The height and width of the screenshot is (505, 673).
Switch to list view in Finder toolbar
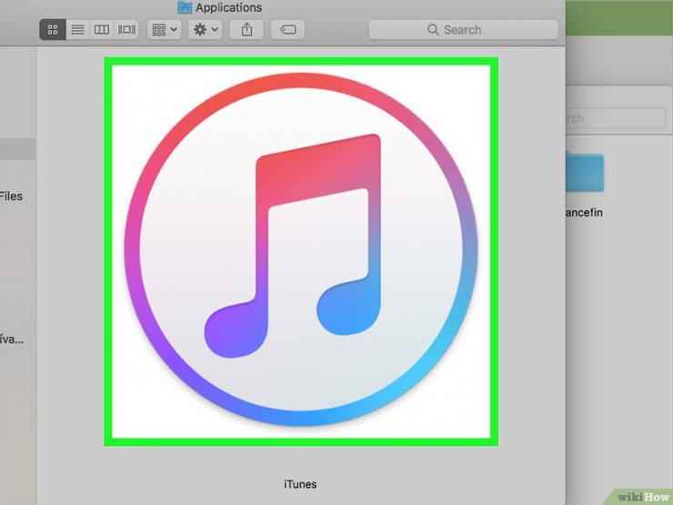77,30
